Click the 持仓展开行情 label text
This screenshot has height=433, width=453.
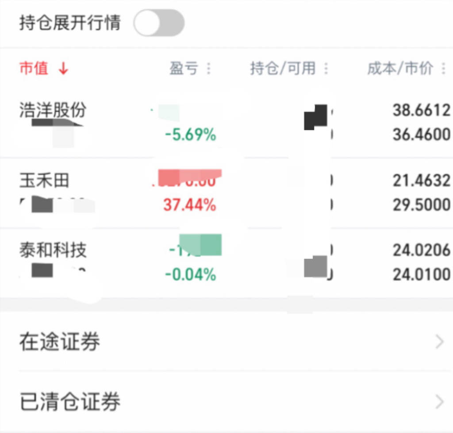pyautogui.click(x=70, y=23)
